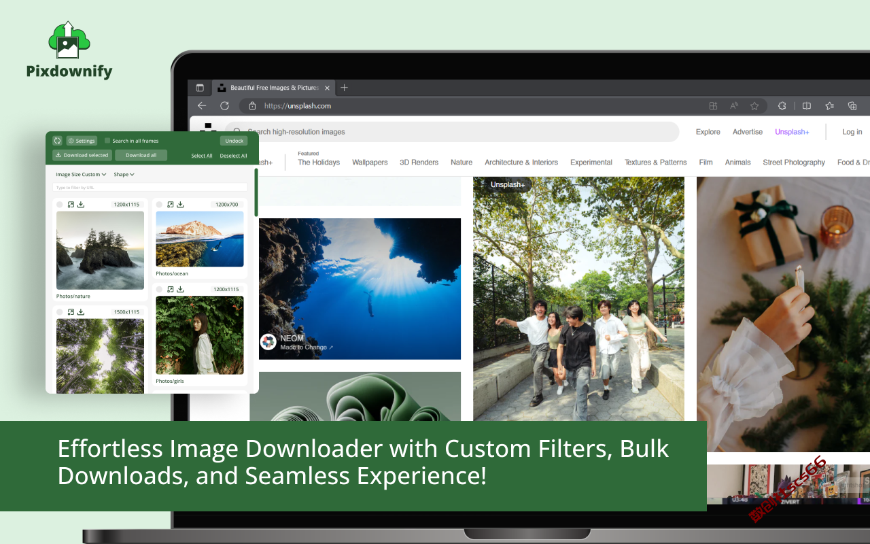Open the 1500x1115 forest image in a new tab
This screenshot has height=544, width=870.
click(x=71, y=312)
